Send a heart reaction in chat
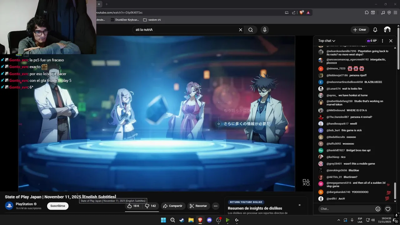 click(x=388, y=209)
